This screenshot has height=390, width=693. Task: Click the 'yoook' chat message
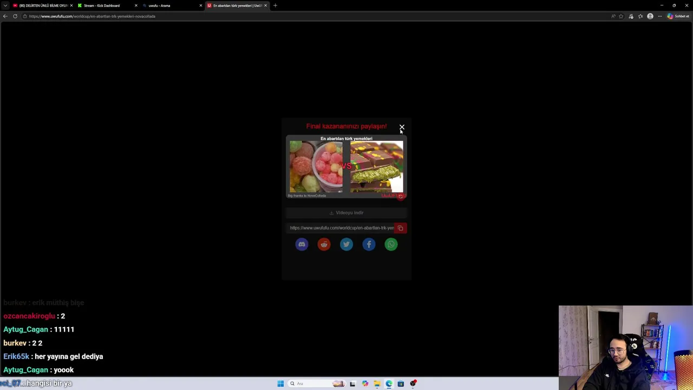tap(63, 370)
